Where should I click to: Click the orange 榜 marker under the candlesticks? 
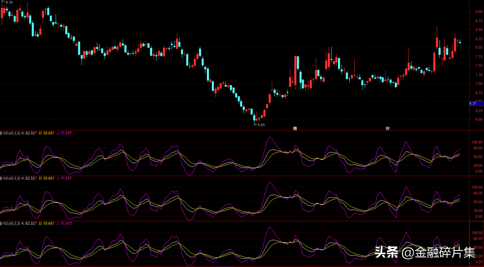tap(295, 129)
